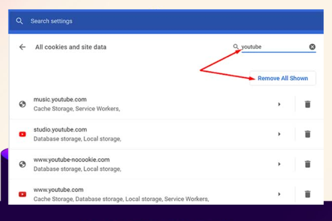Click the globe icon for www.youtube-nocookie.com
Screen dimensions: 332x221
(x=23, y=164)
